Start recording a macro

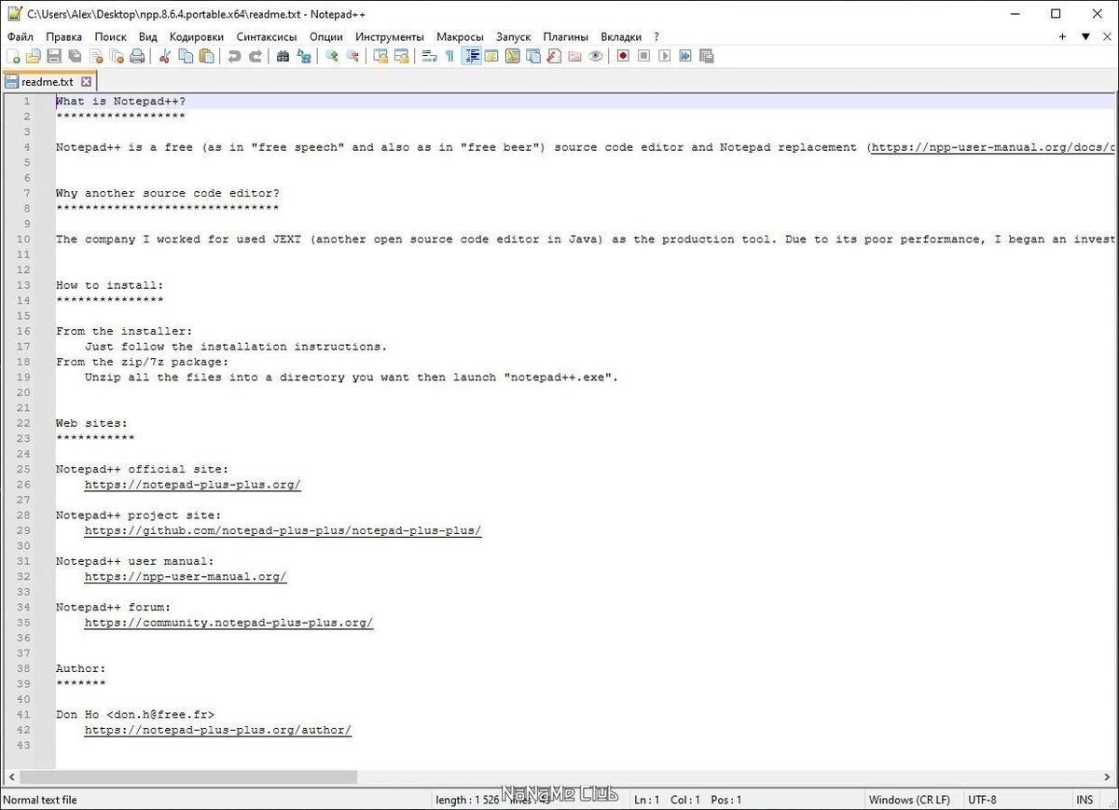pyautogui.click(x=622, y=56)
